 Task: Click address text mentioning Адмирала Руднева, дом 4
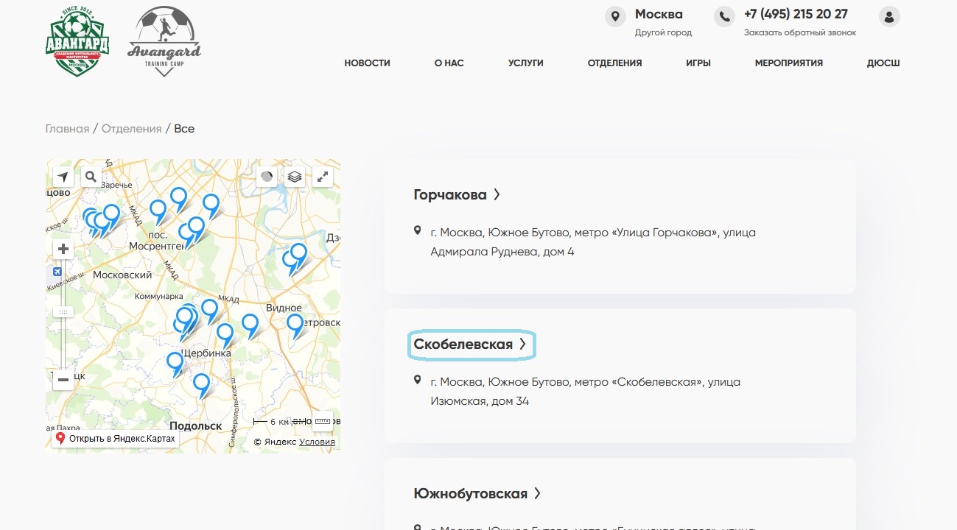point(593,242)
